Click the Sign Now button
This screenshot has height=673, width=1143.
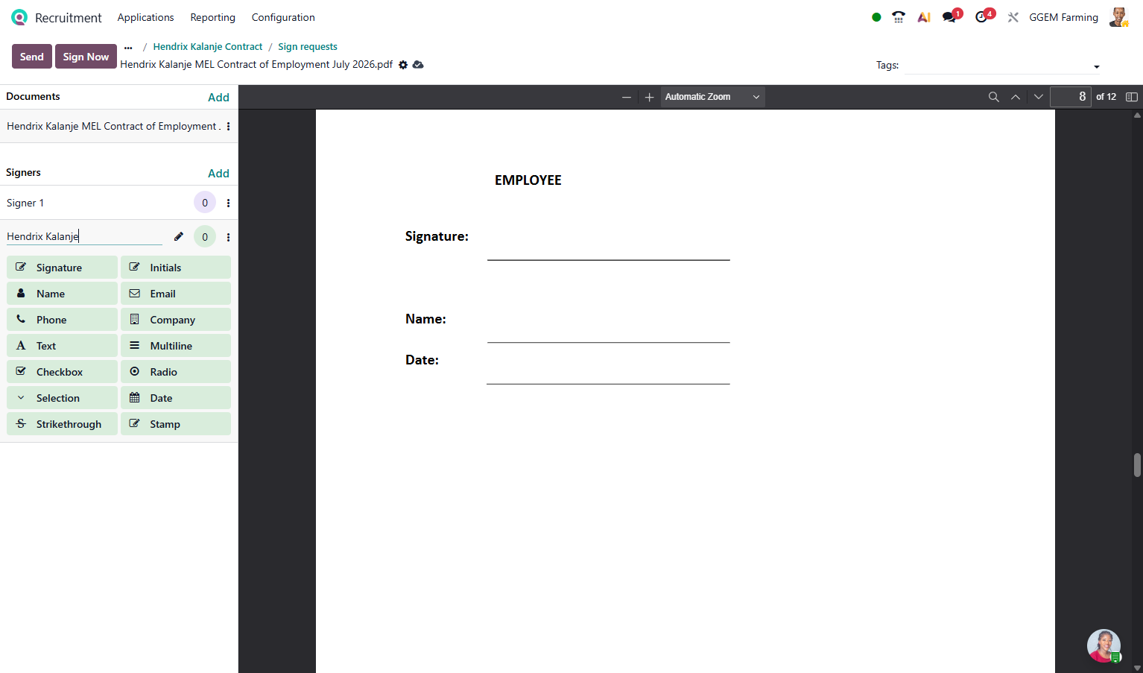tap(86, 57)
